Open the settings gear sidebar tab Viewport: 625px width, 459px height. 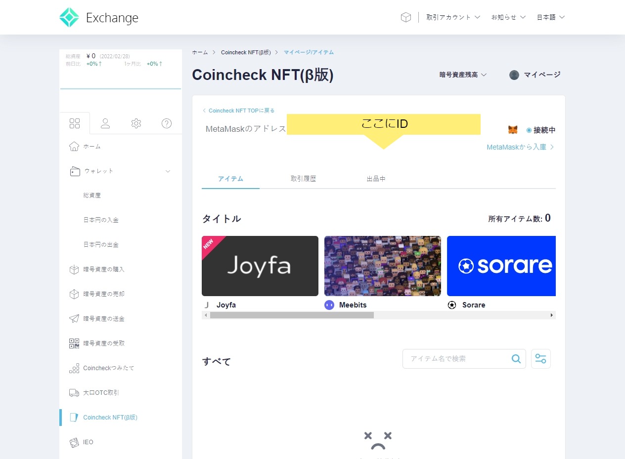[x=136, y=123]
